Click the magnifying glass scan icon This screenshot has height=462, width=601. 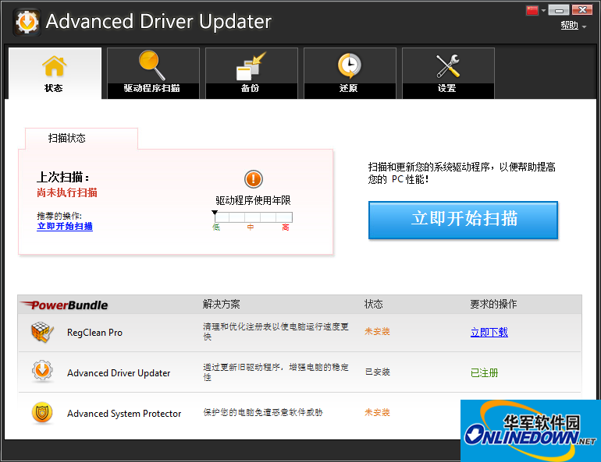pyautogui.click(x=151, y=65)
